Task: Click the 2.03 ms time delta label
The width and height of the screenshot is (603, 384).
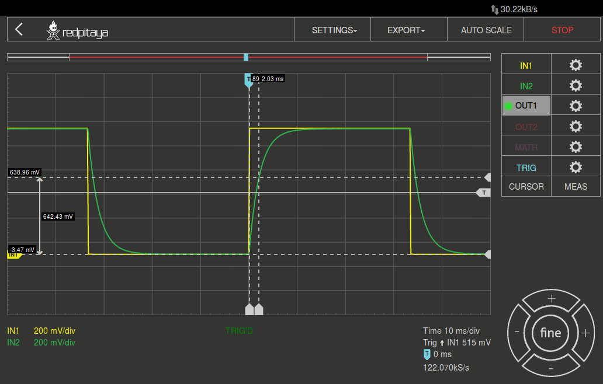Action: [x=273, y=79]
